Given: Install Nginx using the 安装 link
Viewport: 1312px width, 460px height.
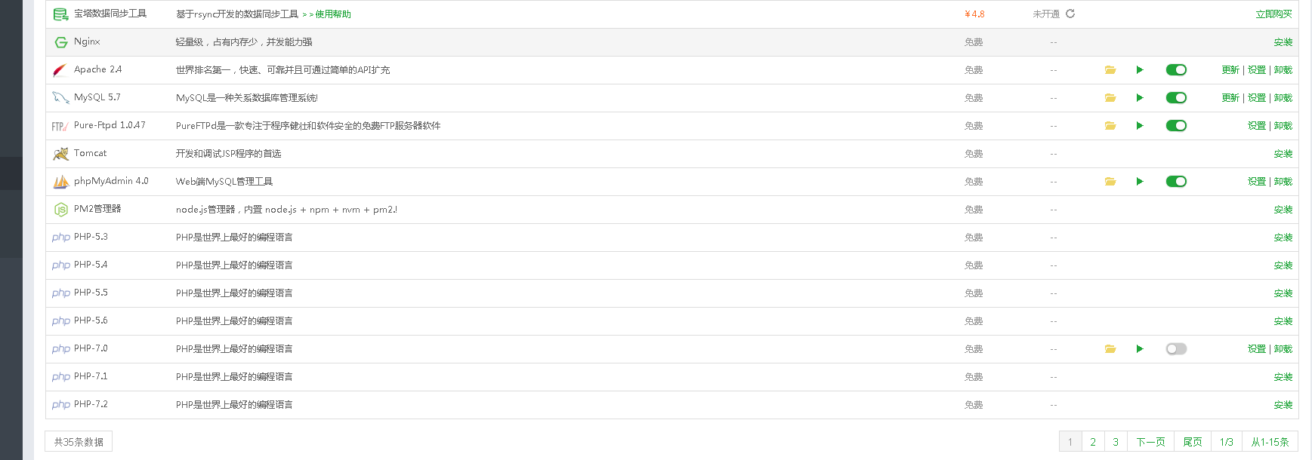Looking at the screenshot, I should (x=1283, y=42).
